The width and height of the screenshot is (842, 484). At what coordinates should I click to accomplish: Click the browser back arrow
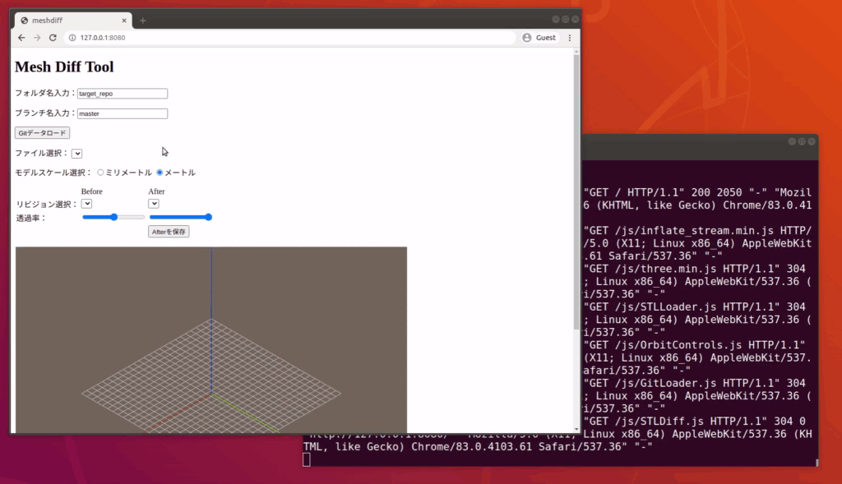point(21,38)
